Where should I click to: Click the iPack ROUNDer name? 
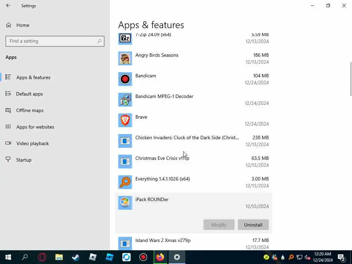click(152, 199)
